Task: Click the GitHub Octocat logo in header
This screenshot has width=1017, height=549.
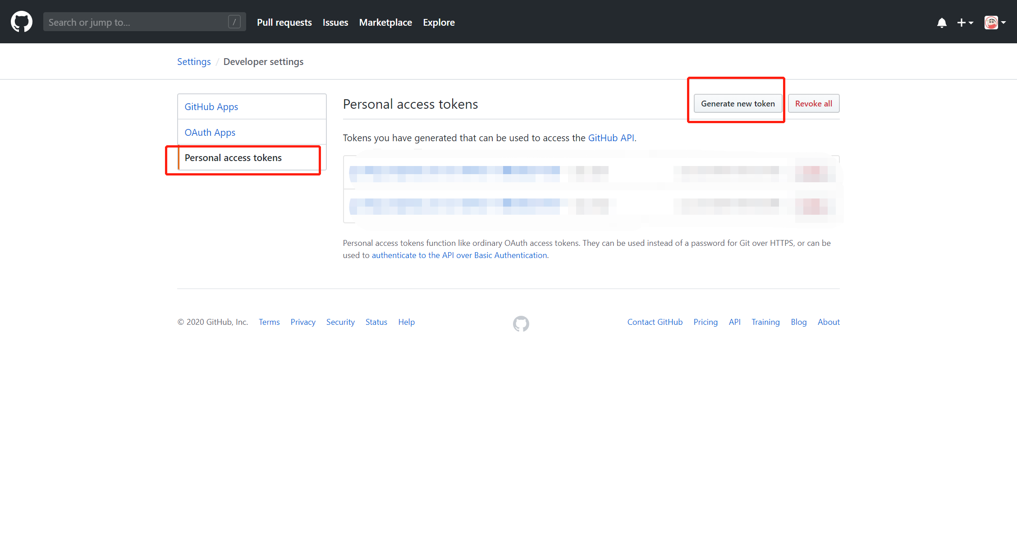Action: (x=21, y=22)
